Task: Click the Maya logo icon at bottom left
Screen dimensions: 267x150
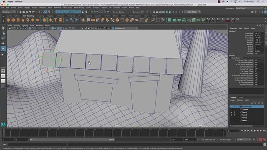Action: [3, 125]
